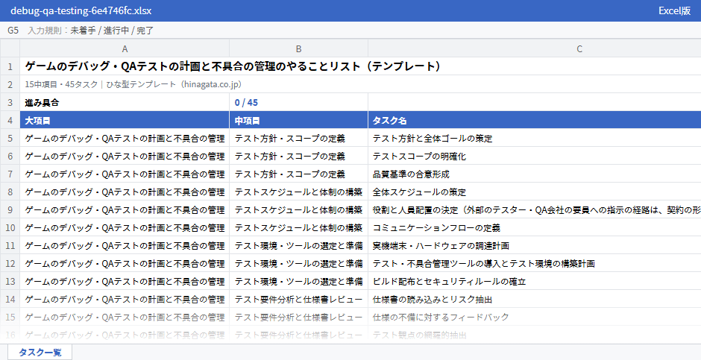Select row 9 header number
The width and height of the screenshot is (701, 360).
tap(10, 209)
